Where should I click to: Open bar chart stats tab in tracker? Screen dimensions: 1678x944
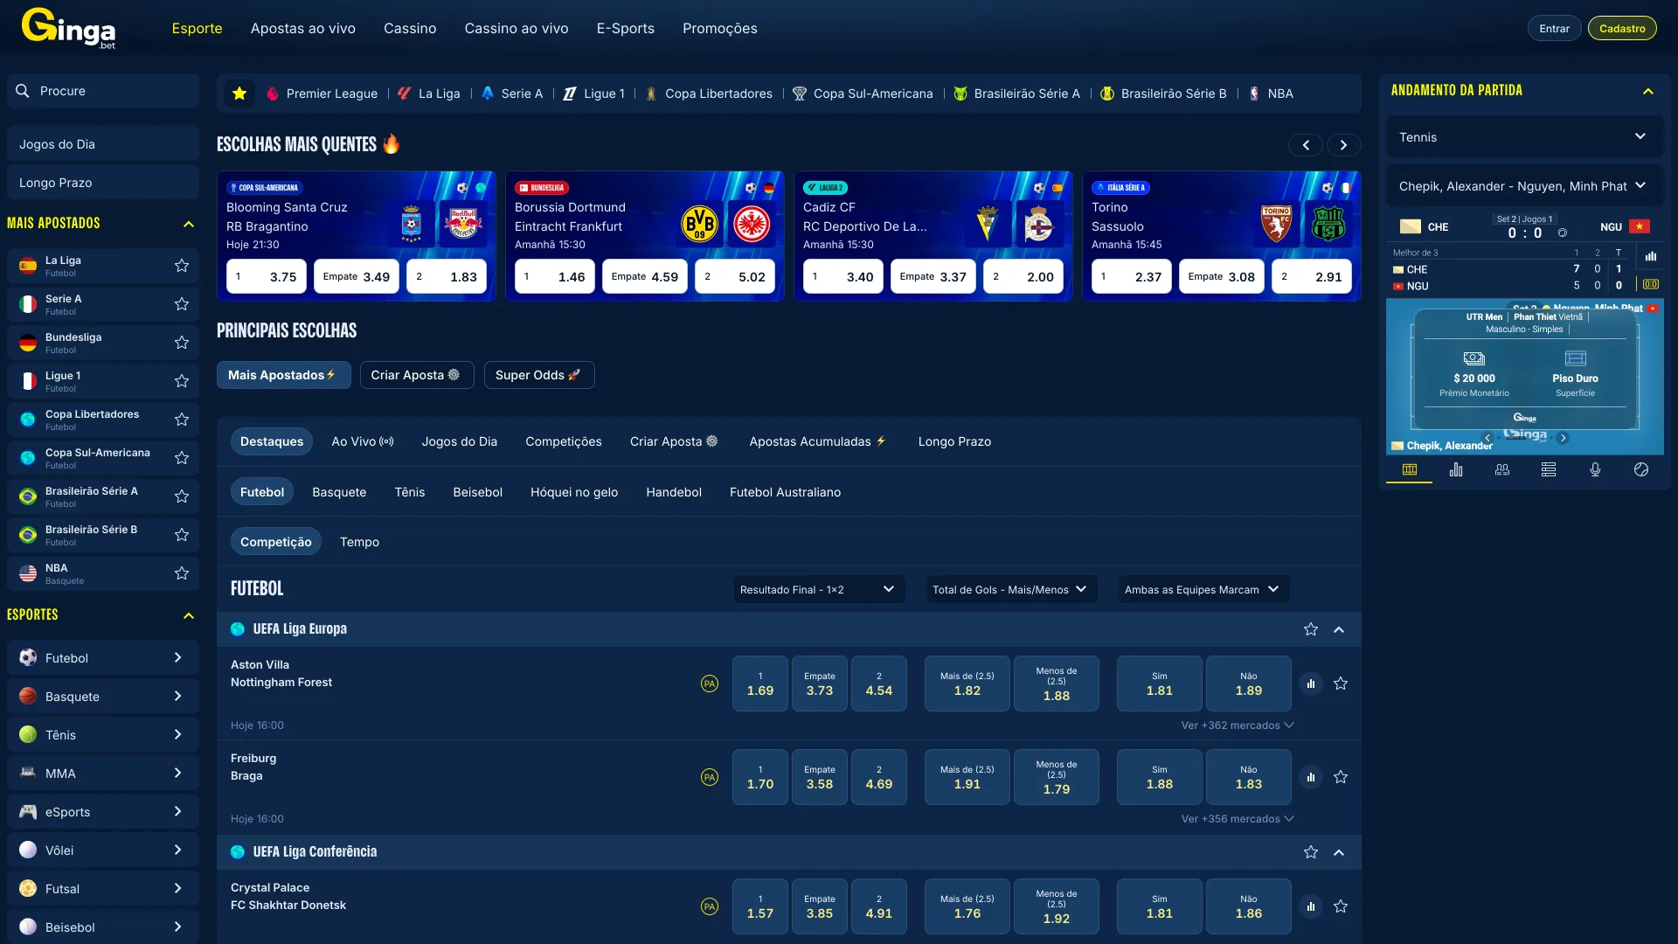[1456, 469]
